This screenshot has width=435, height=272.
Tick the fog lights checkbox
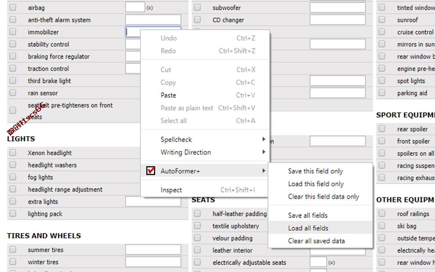(13, 177)
